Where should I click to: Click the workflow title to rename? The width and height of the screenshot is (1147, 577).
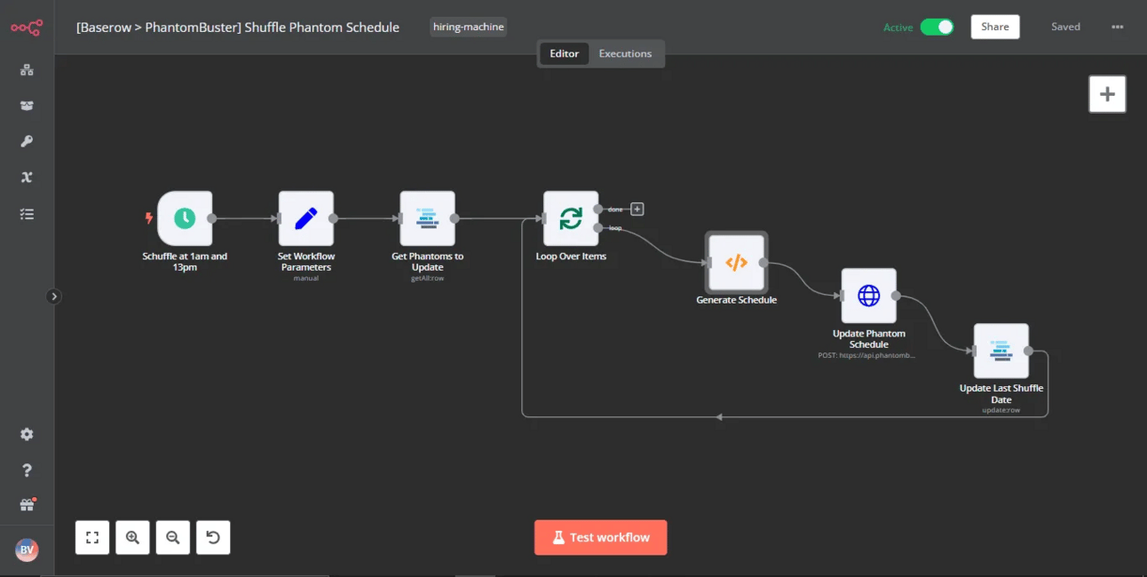click(x=238, y=27)
